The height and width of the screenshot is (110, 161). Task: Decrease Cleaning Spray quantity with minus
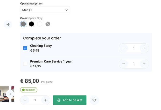(x=124, y=48)
